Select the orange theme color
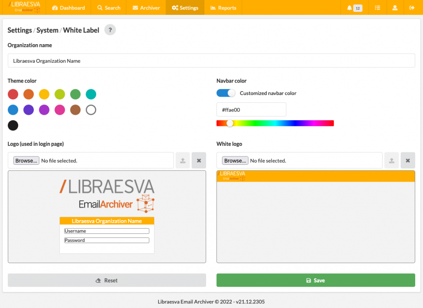The width and height of the screenshot is (423, 308). (x=29, y=94)
